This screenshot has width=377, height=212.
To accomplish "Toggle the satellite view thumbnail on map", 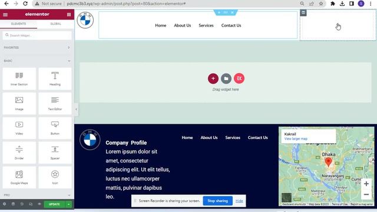I will (286, 197).
